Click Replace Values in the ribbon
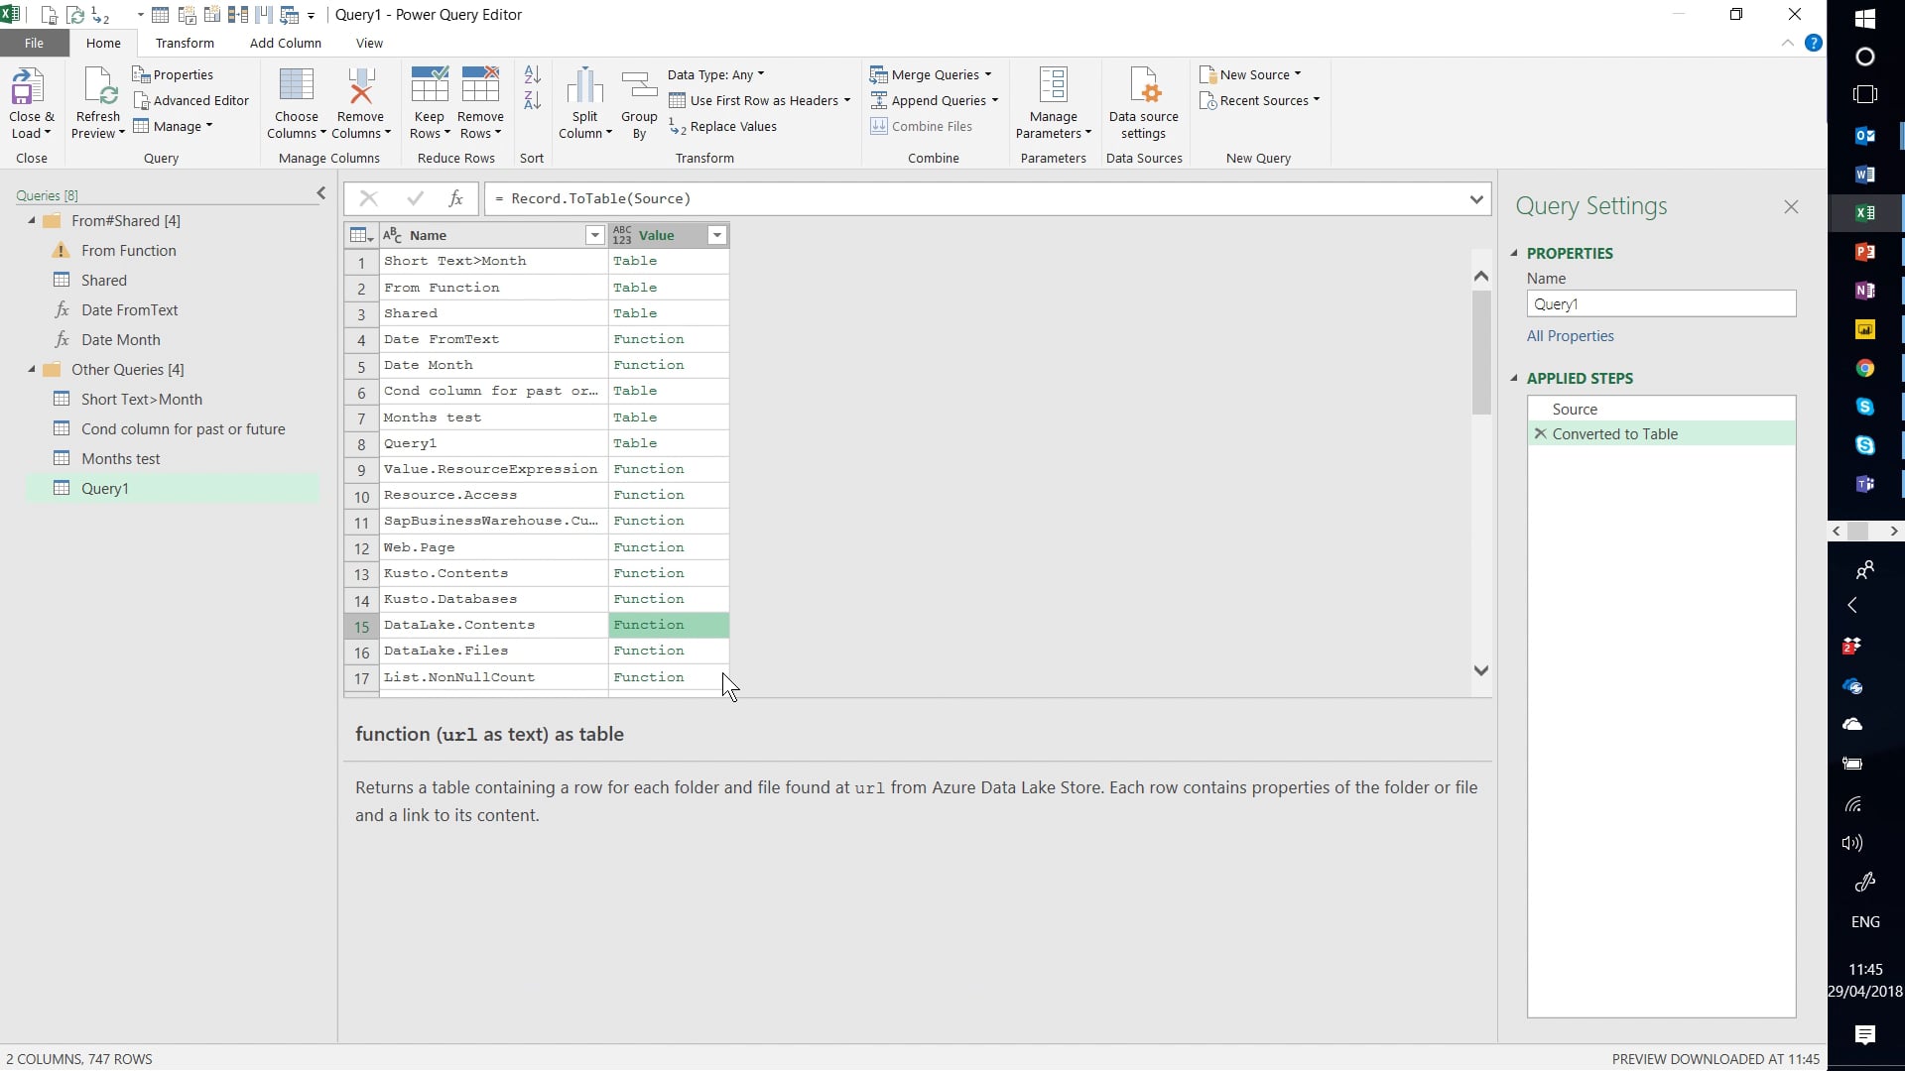This screenshot has height=1071, width=1905. coord(722,126)
